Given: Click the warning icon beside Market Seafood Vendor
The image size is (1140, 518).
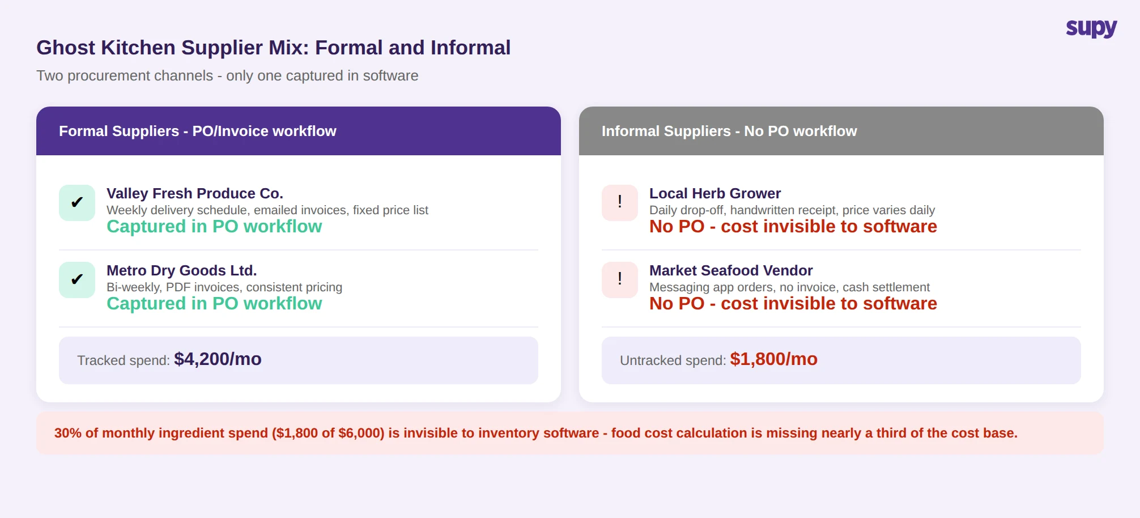Looking at the screenshot, I should coord(620,280).
